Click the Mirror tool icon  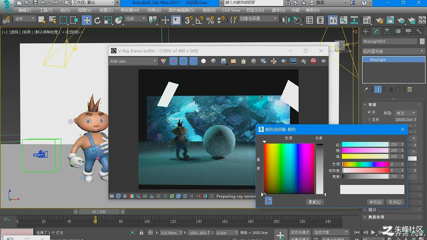tap(286, 20)
